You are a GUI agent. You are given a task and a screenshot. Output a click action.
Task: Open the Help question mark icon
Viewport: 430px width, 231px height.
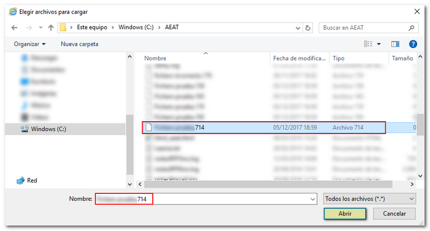pos(413,44)
